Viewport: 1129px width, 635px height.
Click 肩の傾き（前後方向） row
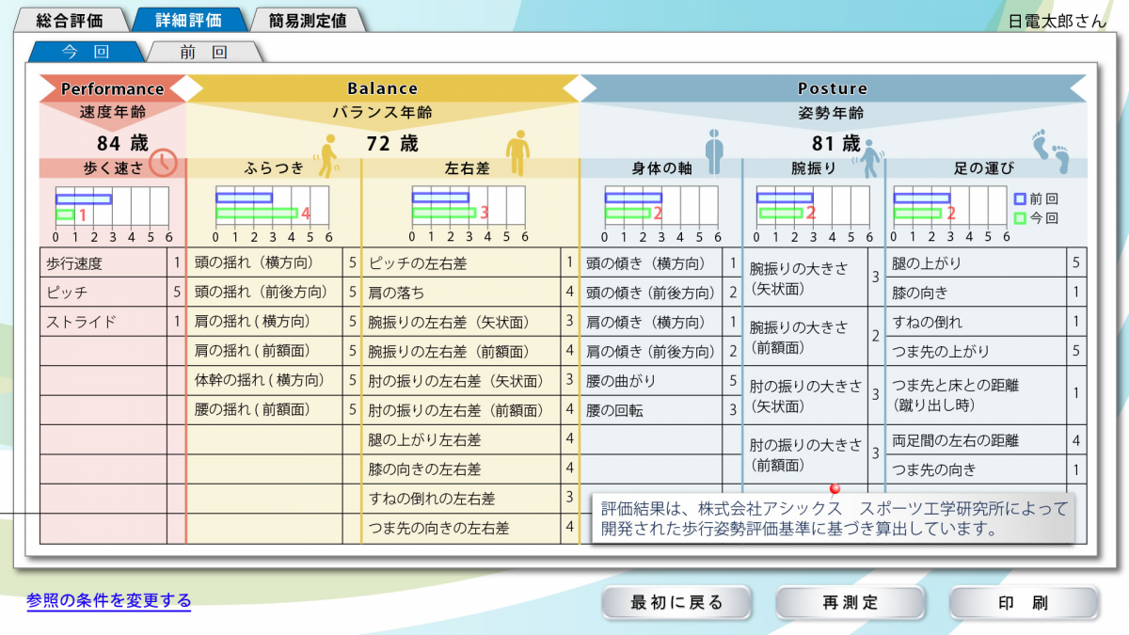(660, 351)
